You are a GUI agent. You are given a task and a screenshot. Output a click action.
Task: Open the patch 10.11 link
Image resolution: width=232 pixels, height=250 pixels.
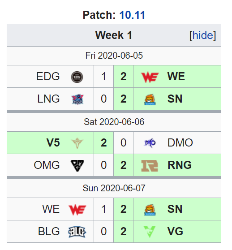tap(132, 15)
